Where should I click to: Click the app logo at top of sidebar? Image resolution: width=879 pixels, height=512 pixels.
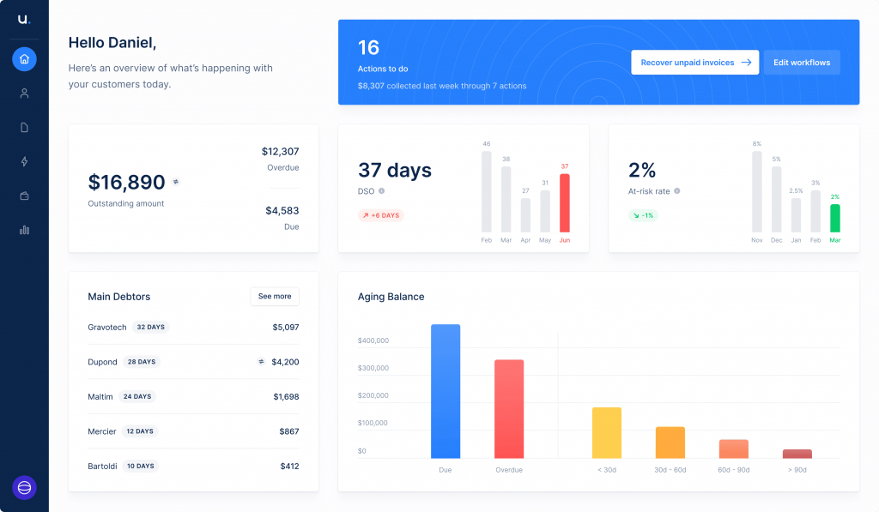tap(24, 19)
